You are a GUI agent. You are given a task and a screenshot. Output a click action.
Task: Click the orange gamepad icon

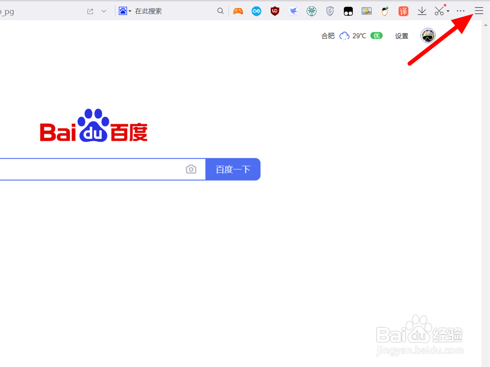click(x=238, y=11)
